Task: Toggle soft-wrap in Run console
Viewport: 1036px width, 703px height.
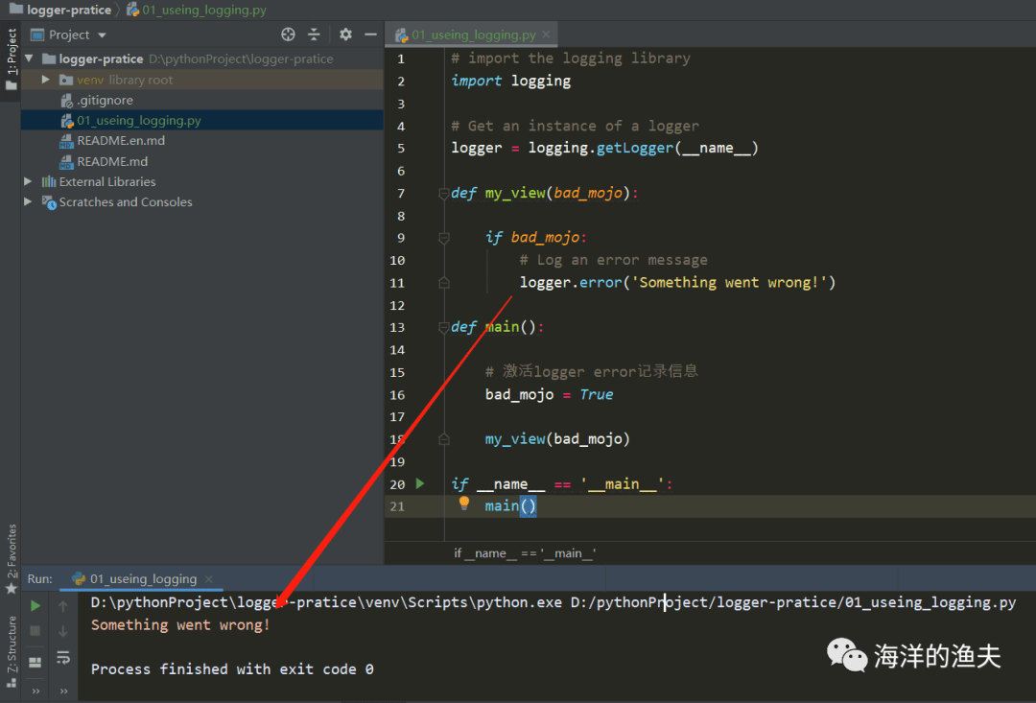Action: point(62,657)
